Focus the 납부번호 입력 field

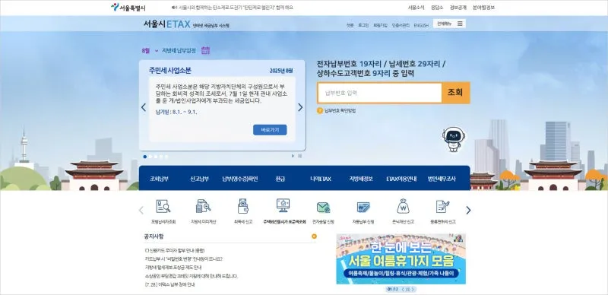(379, 94)
